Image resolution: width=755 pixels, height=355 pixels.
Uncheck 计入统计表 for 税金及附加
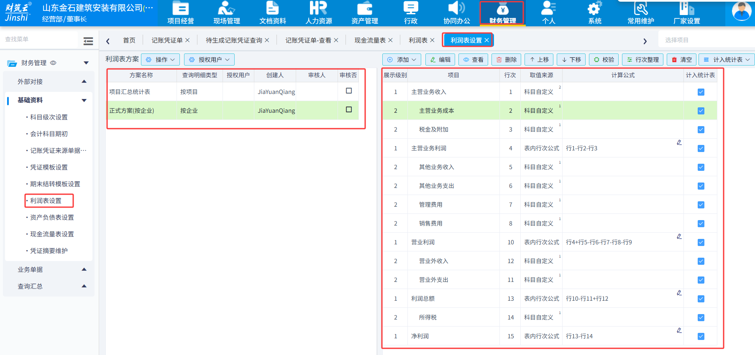pyautogui.click(x=701, y=129)
